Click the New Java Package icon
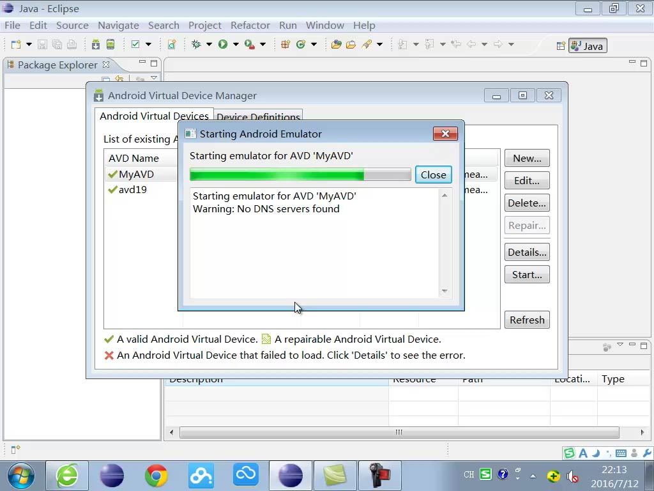The width and height of the screenshot is (654, 491). [285, 44]
